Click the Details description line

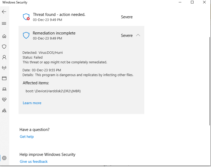pyautogui.click(x=78, y=75)
